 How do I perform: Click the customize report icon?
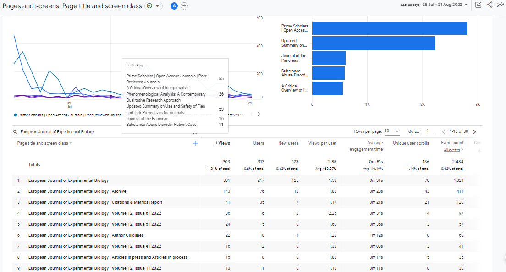pyautogui.click(x=478, y=5)
